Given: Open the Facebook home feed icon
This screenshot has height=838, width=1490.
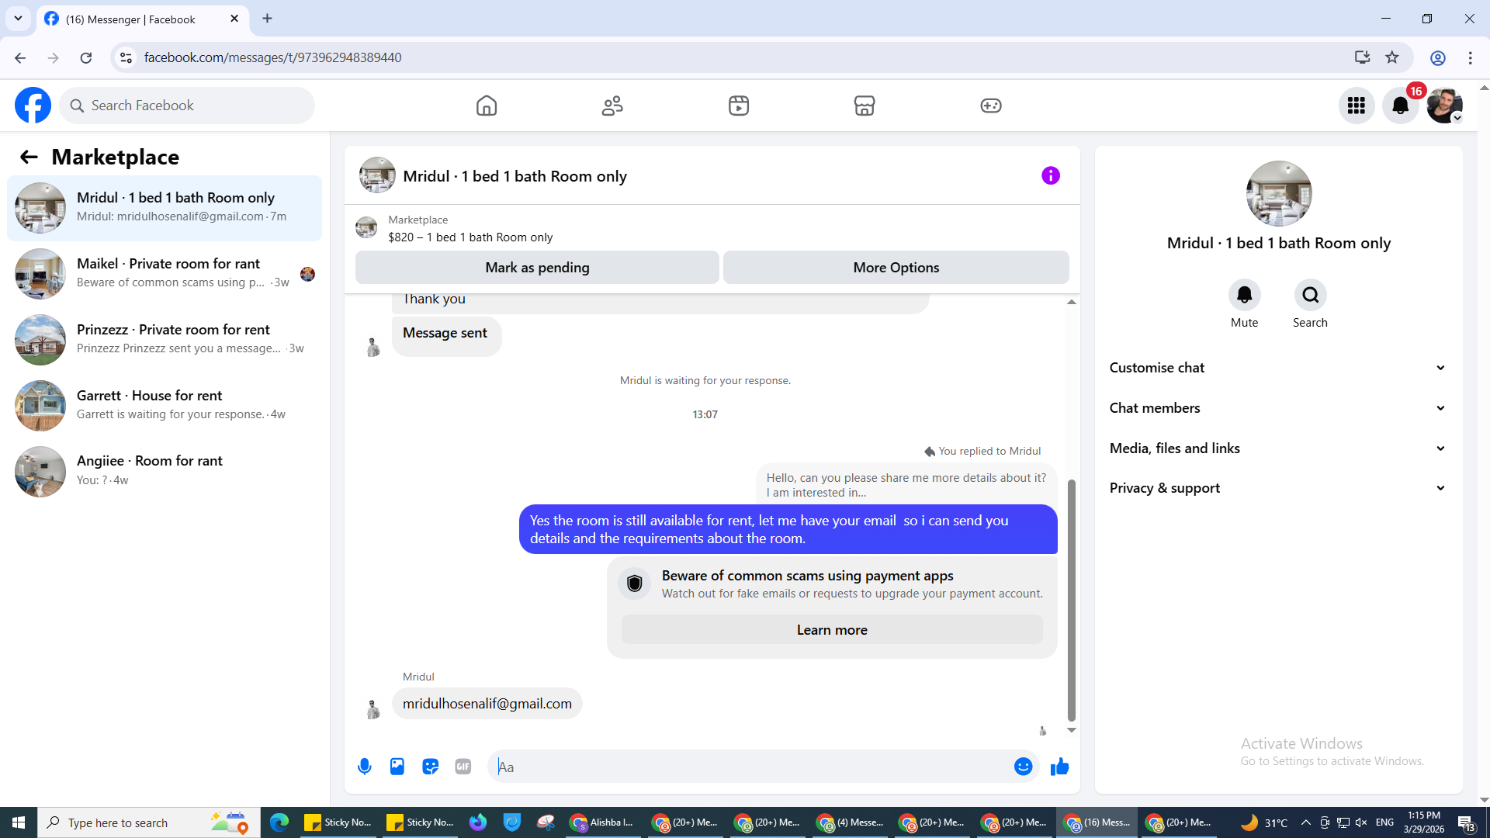Looking at the screenshot, I should 487,106.
